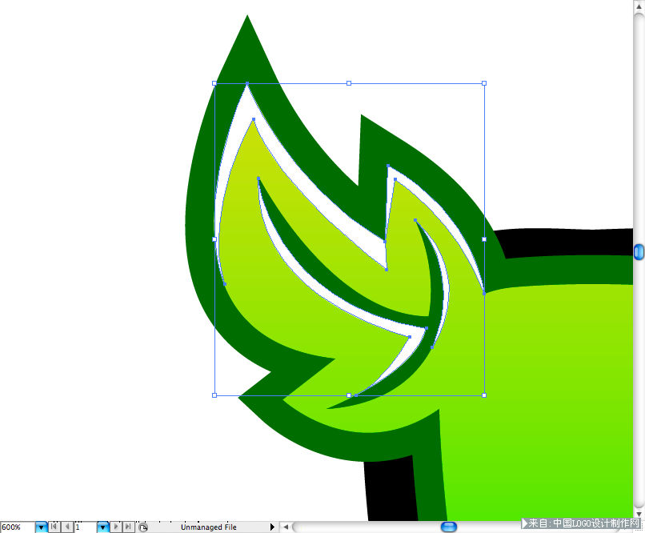
Task: Click the left-middle bounding box handle
Action: click(x=214, y=239)
